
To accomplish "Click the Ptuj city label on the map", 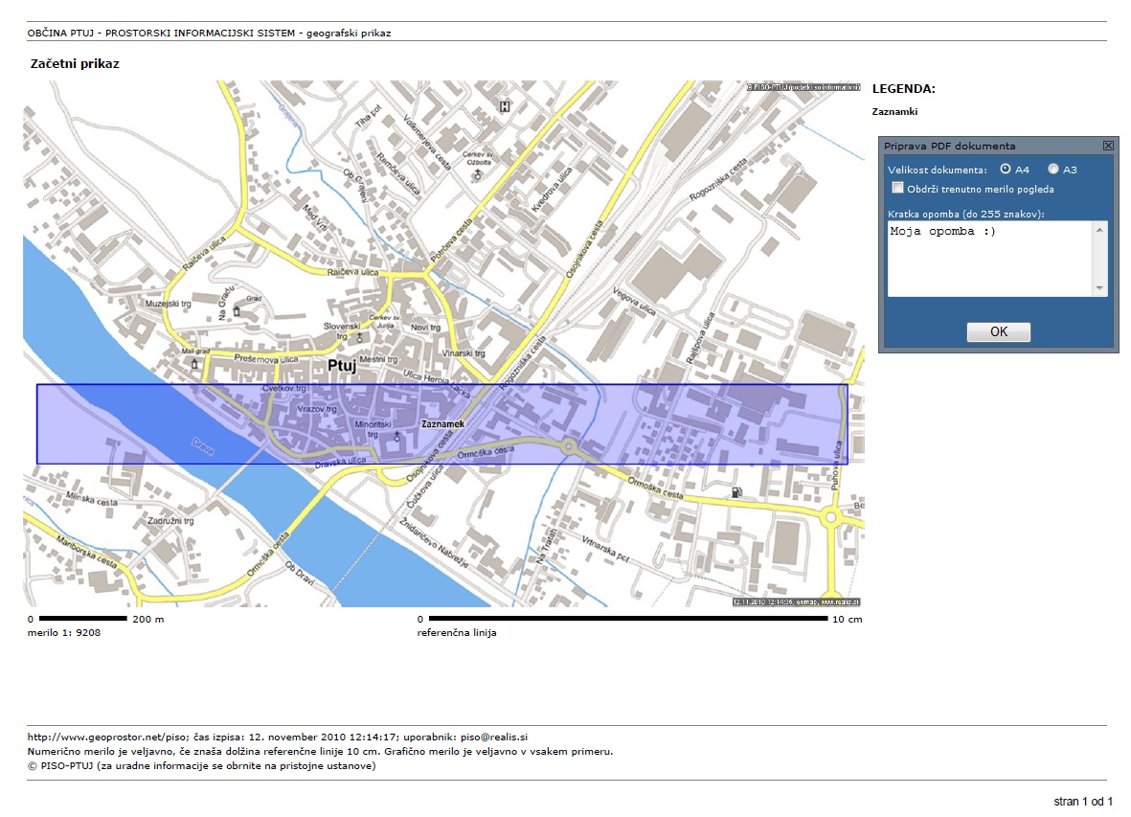I will pos(341,366).
